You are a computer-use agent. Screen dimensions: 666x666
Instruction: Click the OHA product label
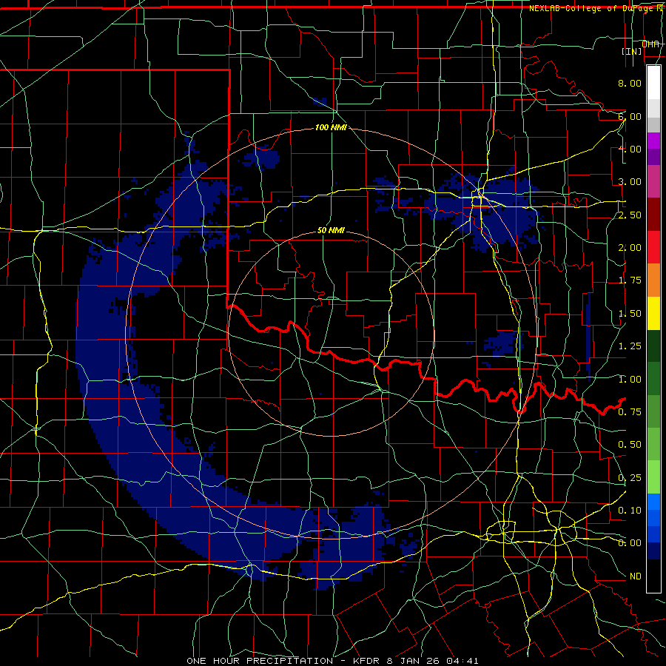point(650,44)
